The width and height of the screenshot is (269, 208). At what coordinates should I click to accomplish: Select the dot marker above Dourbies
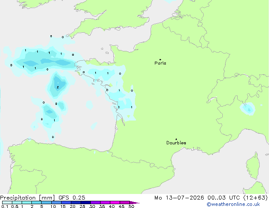(176, 139)
